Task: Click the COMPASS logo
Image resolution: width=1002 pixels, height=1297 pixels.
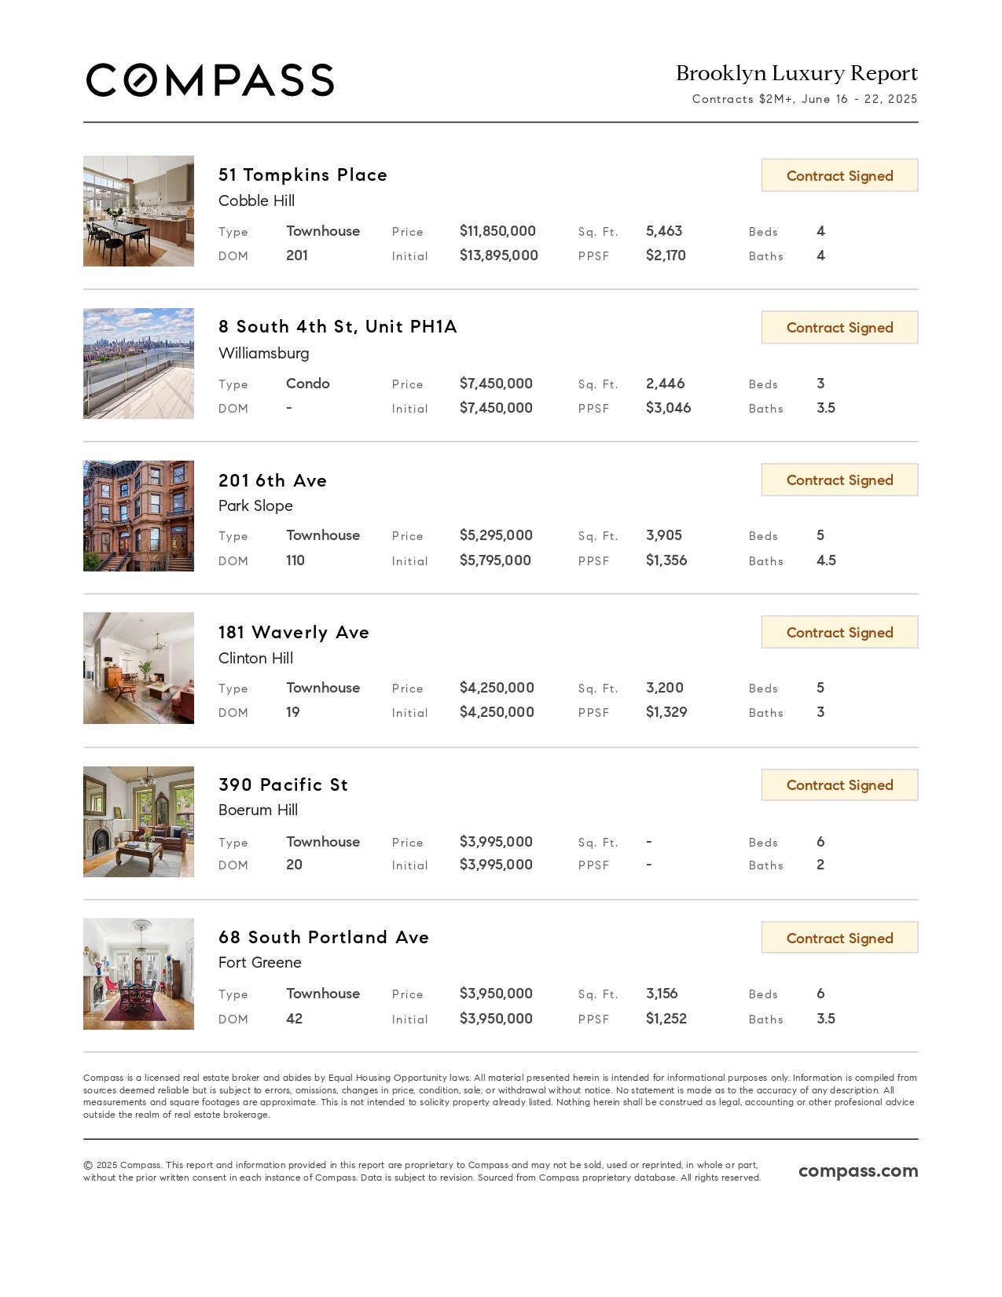Action: click(210, 80)
